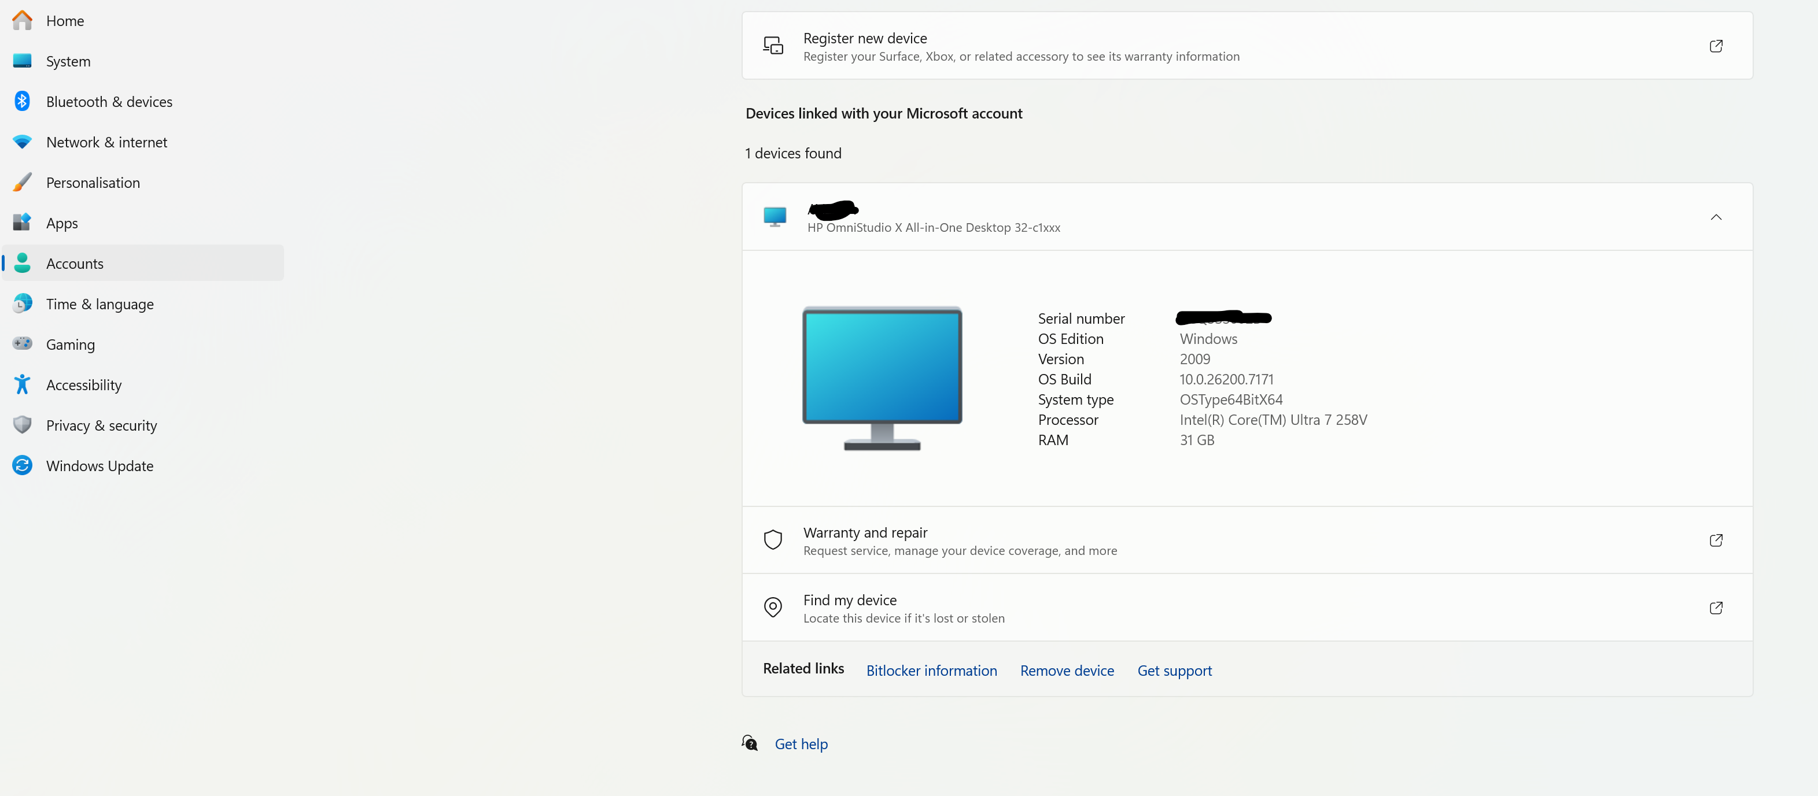Click the Personalisation paintbrush icon
The width and height of the screenshot is (1818, 796).
(x=22, y=182)
